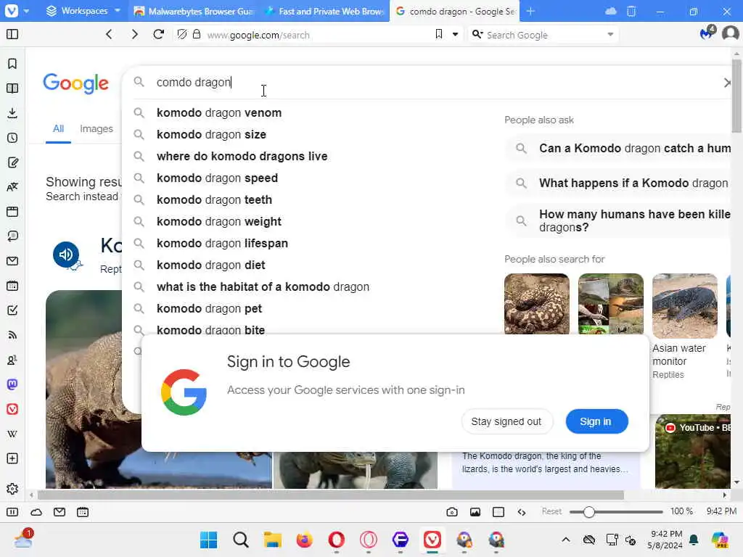The height and width of the screenshot is (557, 743).
Task: Open the Reading List panel
Action: pos(12,88)
